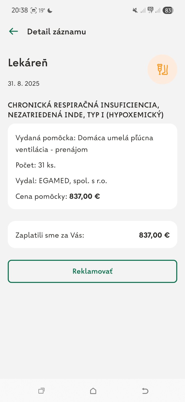Tap the 5G network icon

pos(150,10)
